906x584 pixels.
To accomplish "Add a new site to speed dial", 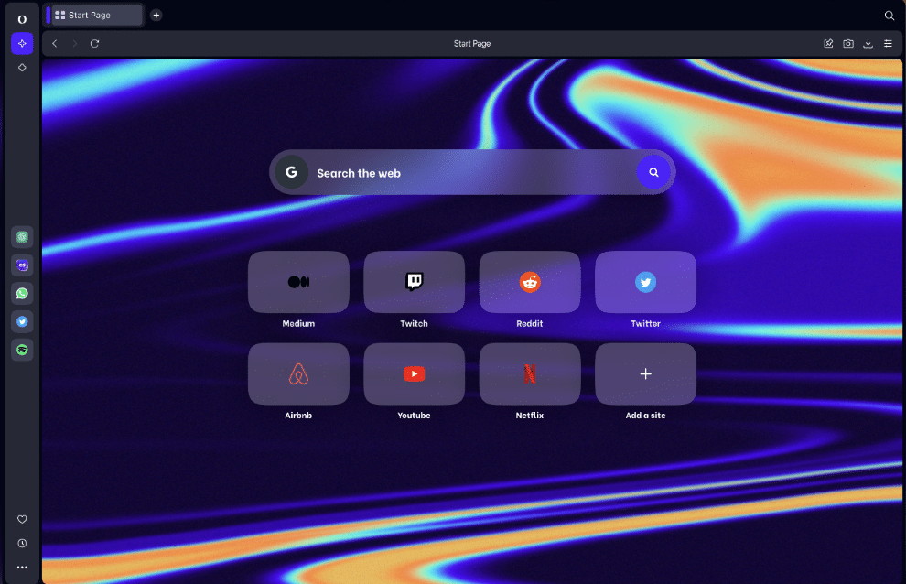I will click(x=645, y=373).
